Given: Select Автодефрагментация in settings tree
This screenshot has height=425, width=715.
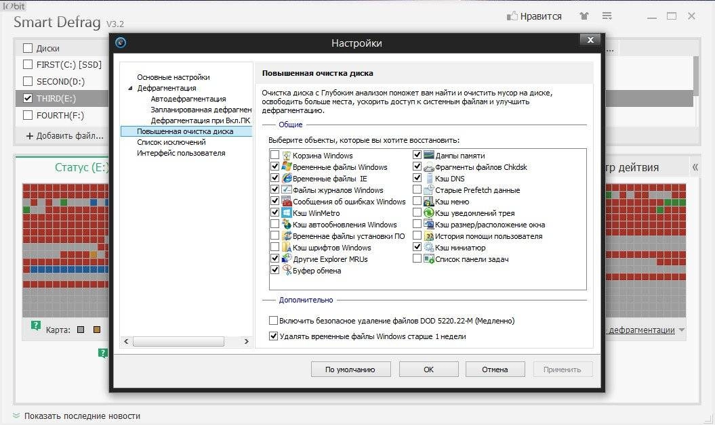Looking at the screenshot, I should [188, 99].
